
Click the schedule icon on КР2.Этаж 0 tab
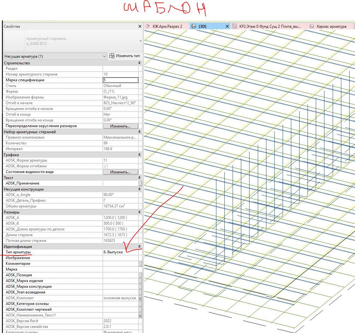click(235, 26)
